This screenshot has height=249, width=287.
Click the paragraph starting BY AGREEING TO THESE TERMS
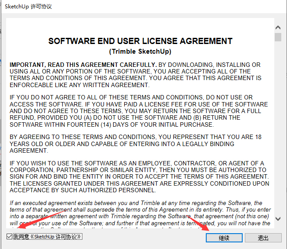pos(136,144)
